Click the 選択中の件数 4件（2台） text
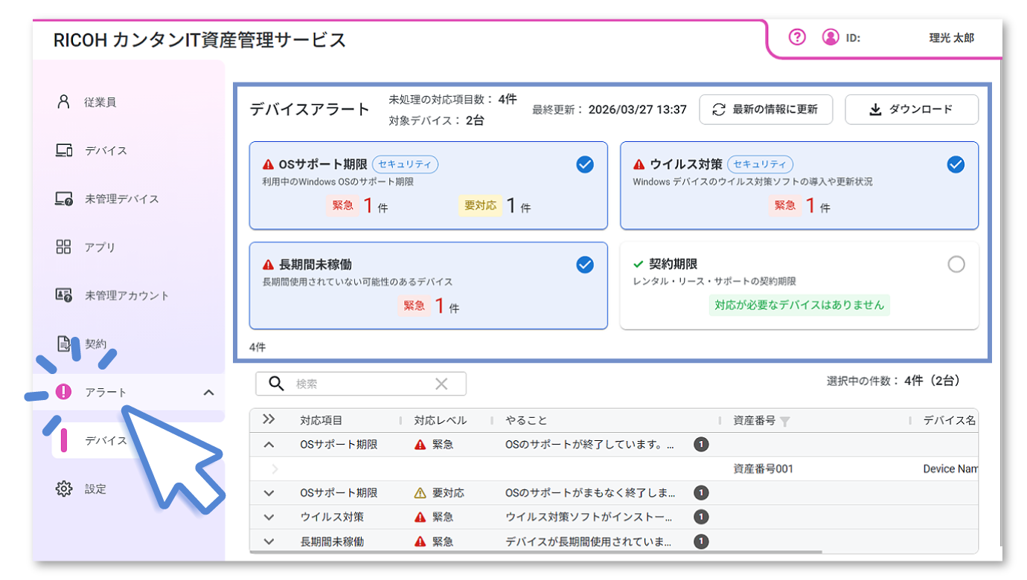The width and height of the screenshot is (1027, 580). click(x=893, y=381)
